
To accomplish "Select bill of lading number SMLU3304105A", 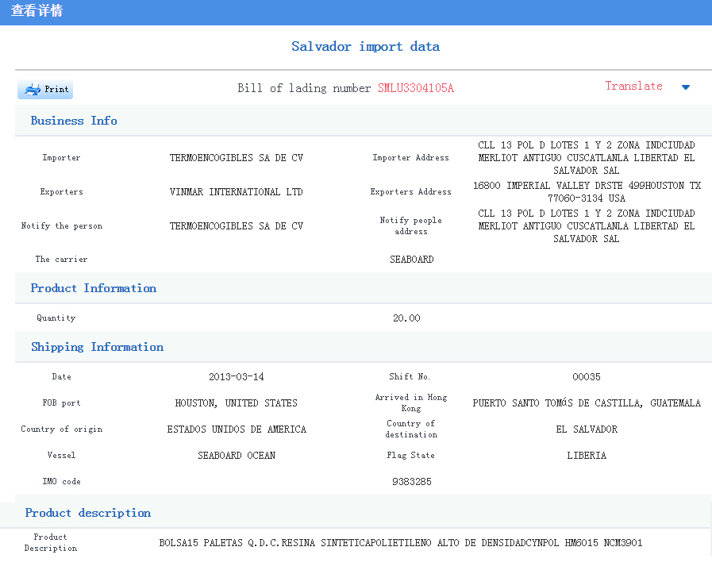I will tap(415, 88).
